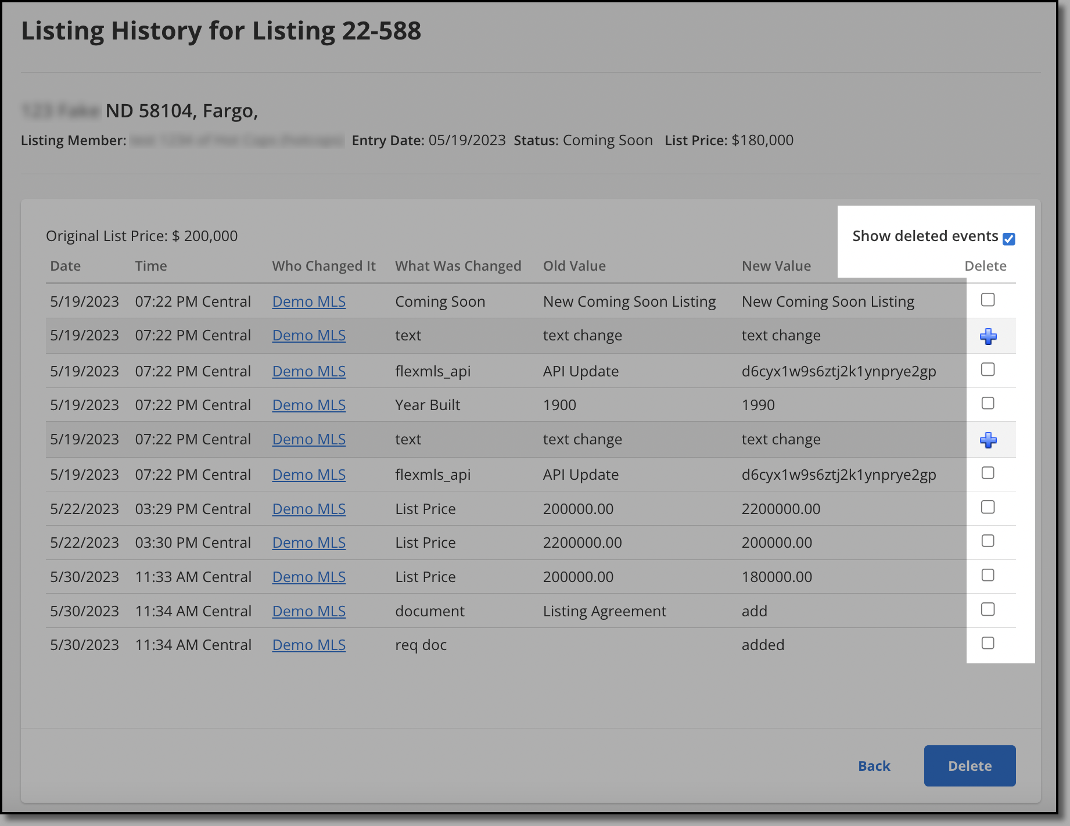
Task: Check delete box for Coming Soon row
Action: (988, 300)
